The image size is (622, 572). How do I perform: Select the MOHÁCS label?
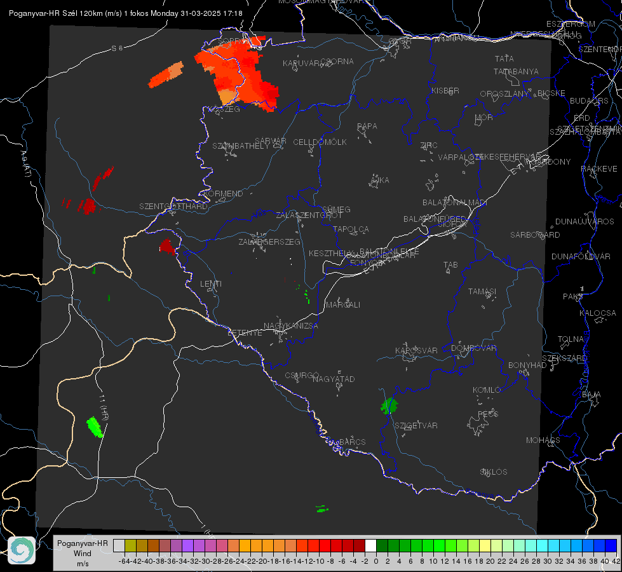pos(543,440)
